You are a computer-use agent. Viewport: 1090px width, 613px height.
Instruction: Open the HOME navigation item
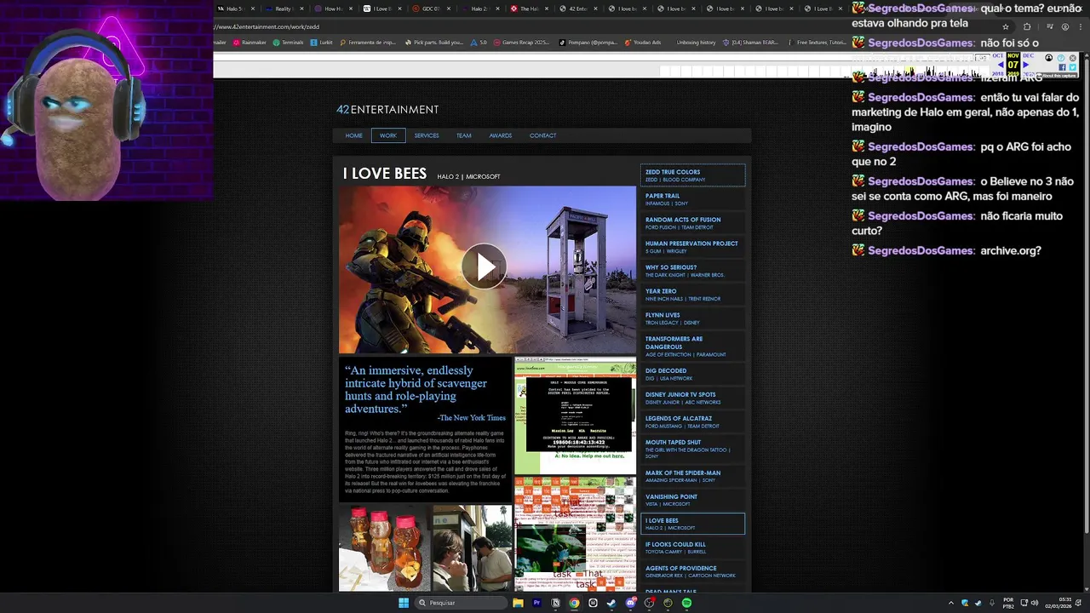pyautogui.click(x=354, y=135)
